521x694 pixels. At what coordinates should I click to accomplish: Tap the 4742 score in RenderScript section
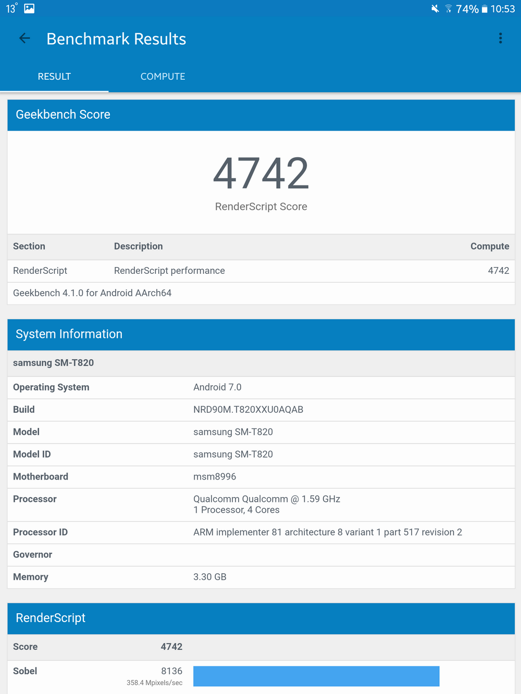(171, 647)
